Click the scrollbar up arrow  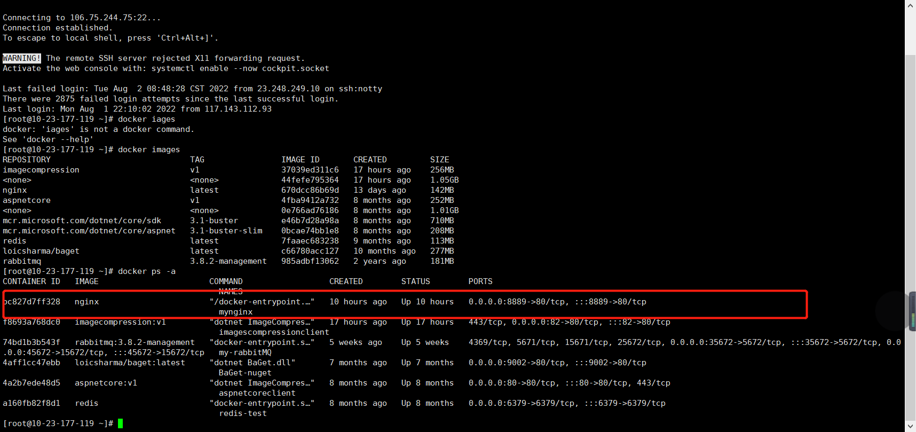[x=910, y=5]
